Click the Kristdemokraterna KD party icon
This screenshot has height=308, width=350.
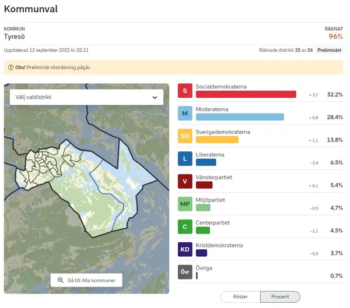point(185,250)
